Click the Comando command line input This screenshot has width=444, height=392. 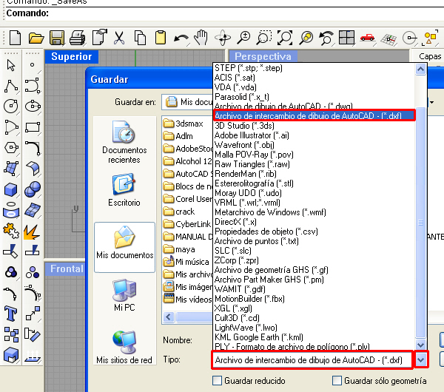click(223, 13)
